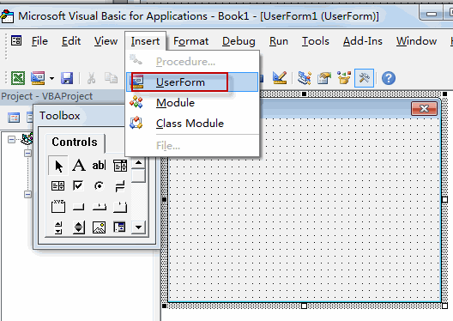Choose Class Module from Insert menu
453x321 pixels.
pos(192,124)
